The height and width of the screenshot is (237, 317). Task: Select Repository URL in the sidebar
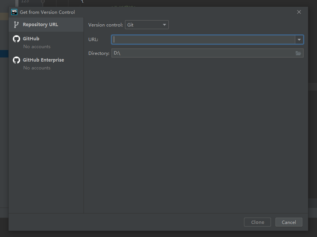[41, 25]
